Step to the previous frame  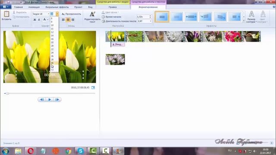42,99
